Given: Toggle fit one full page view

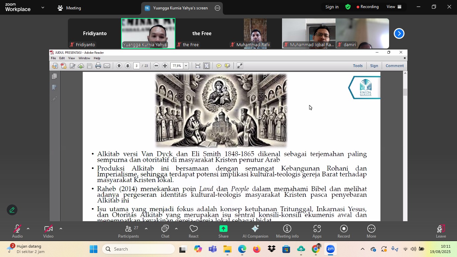Looking at the screenshot, I should tap(207, 66).
